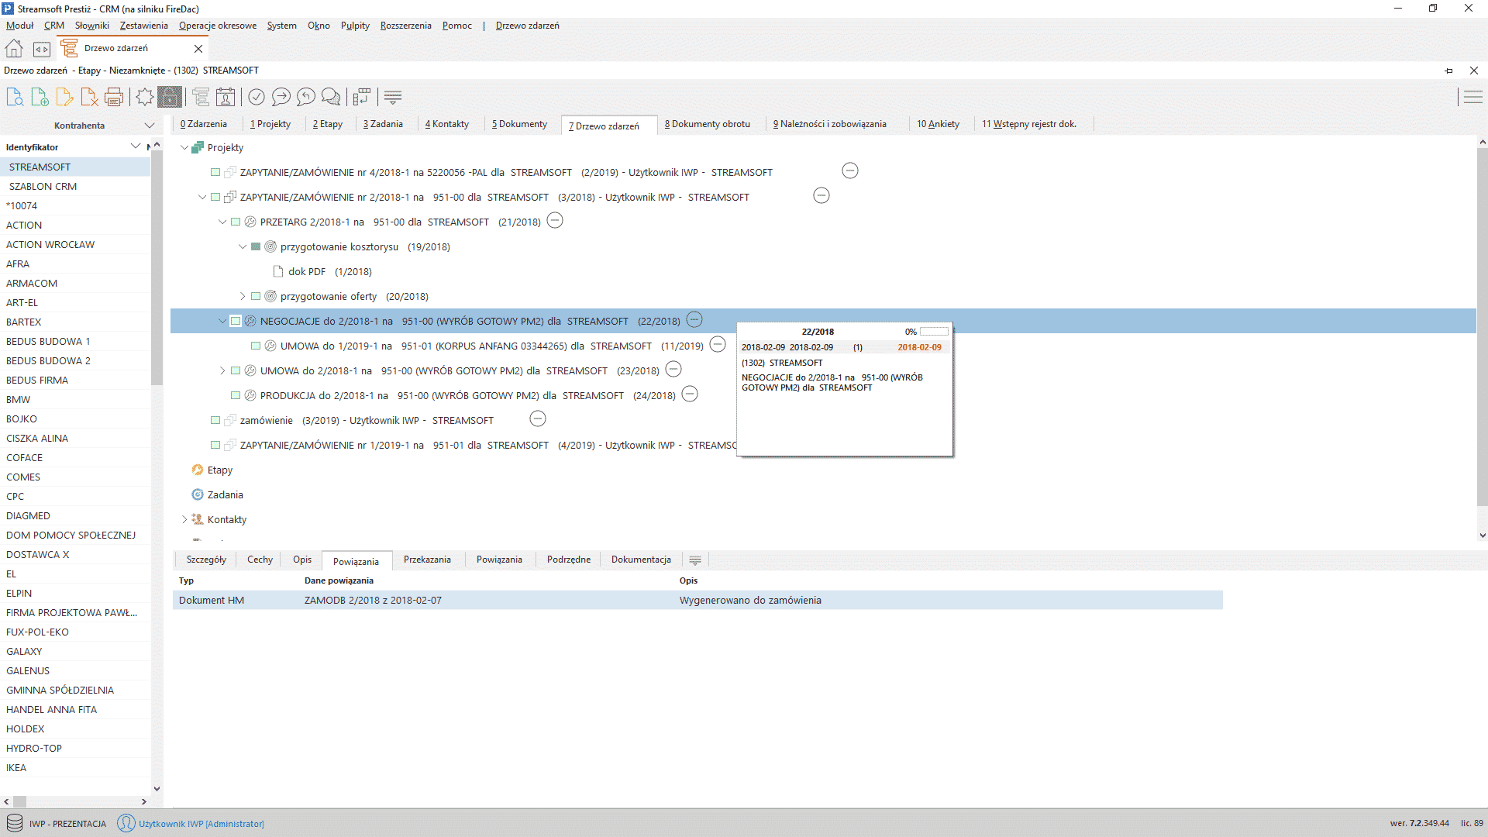
Task: Click the add new document icon
Action: click(39, 97)
